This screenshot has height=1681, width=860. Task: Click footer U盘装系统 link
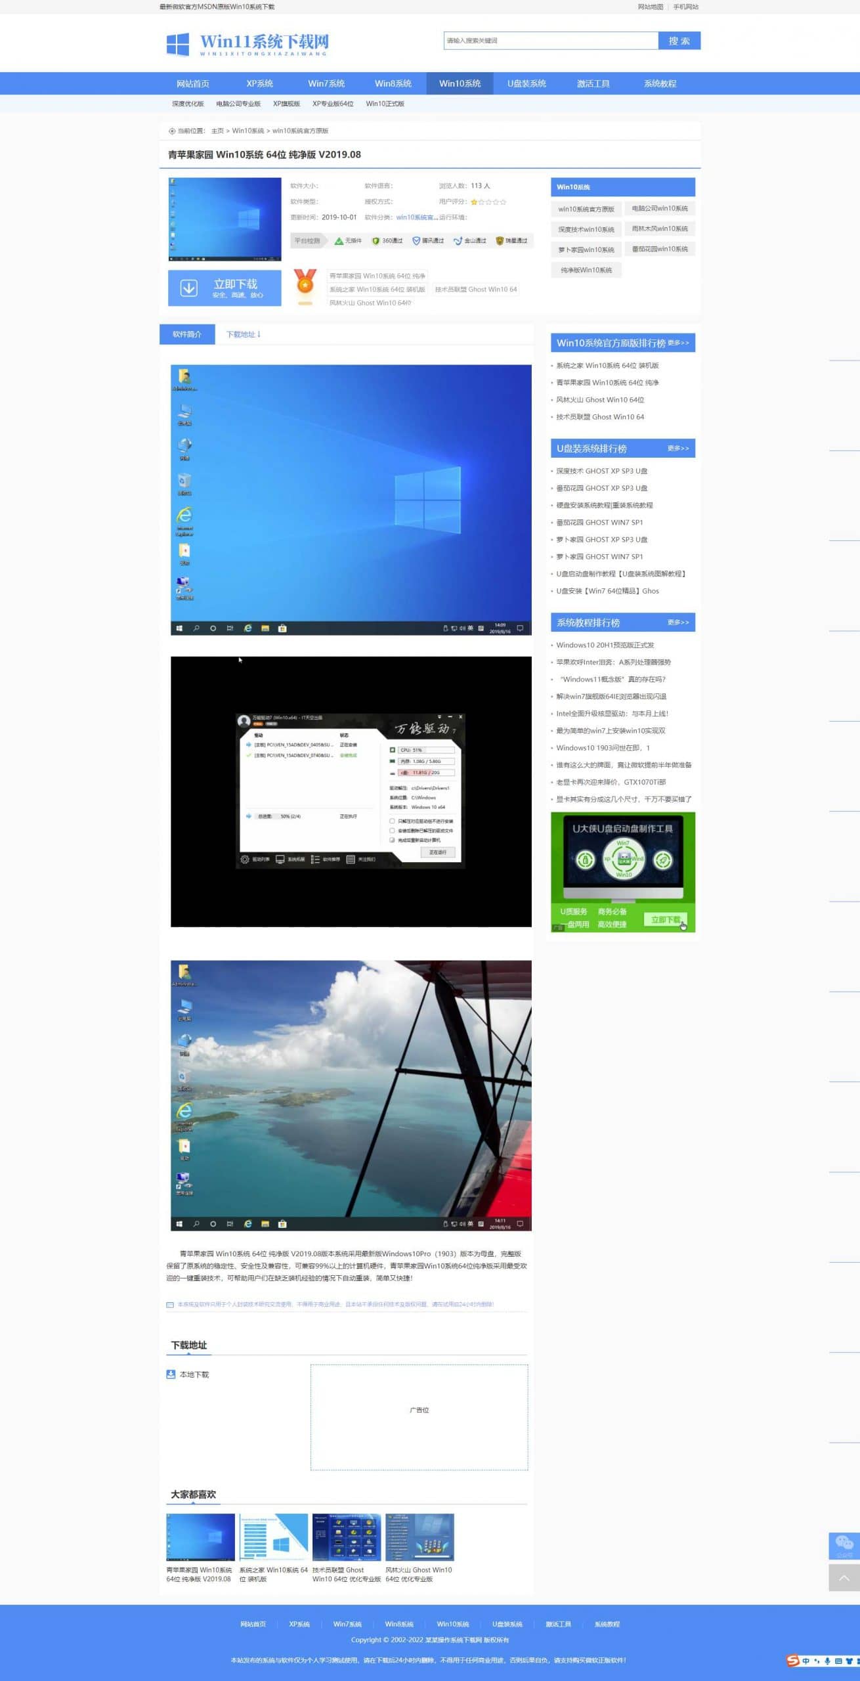point(507,1624)
